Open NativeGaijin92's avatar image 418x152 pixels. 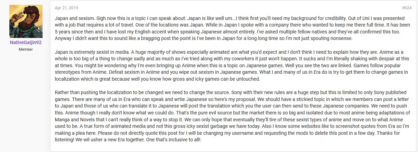[x=26, y=21]
